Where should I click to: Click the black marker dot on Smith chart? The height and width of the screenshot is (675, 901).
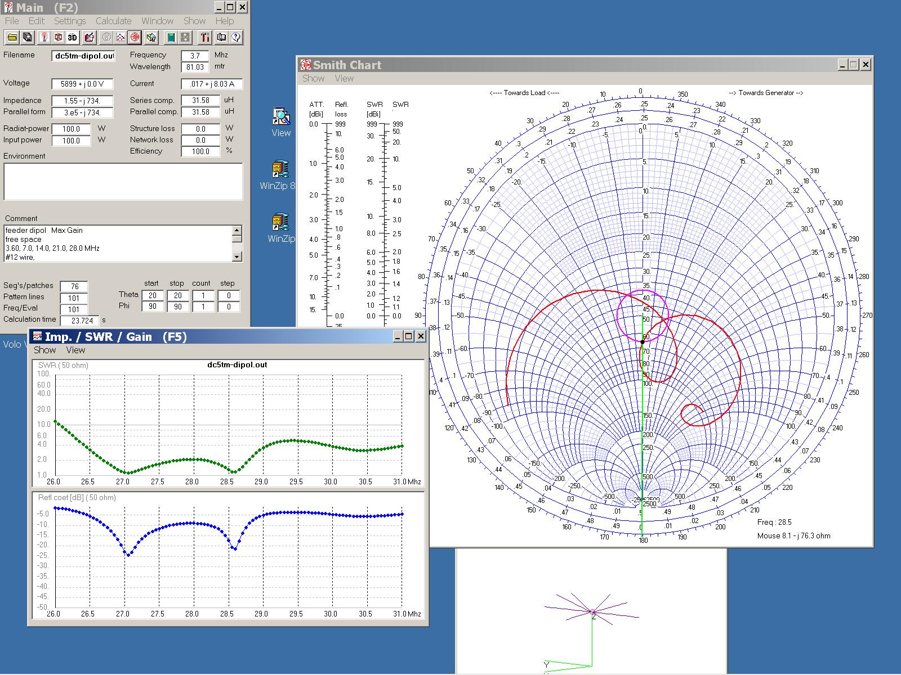pyautogui.click(x=642, y=341)
